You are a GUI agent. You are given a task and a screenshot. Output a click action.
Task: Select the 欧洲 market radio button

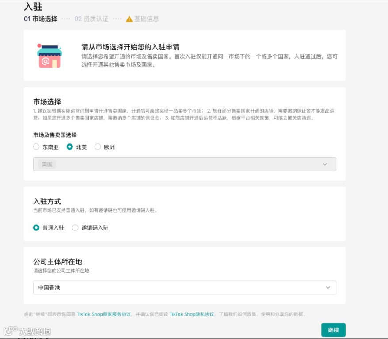point(98,147)
